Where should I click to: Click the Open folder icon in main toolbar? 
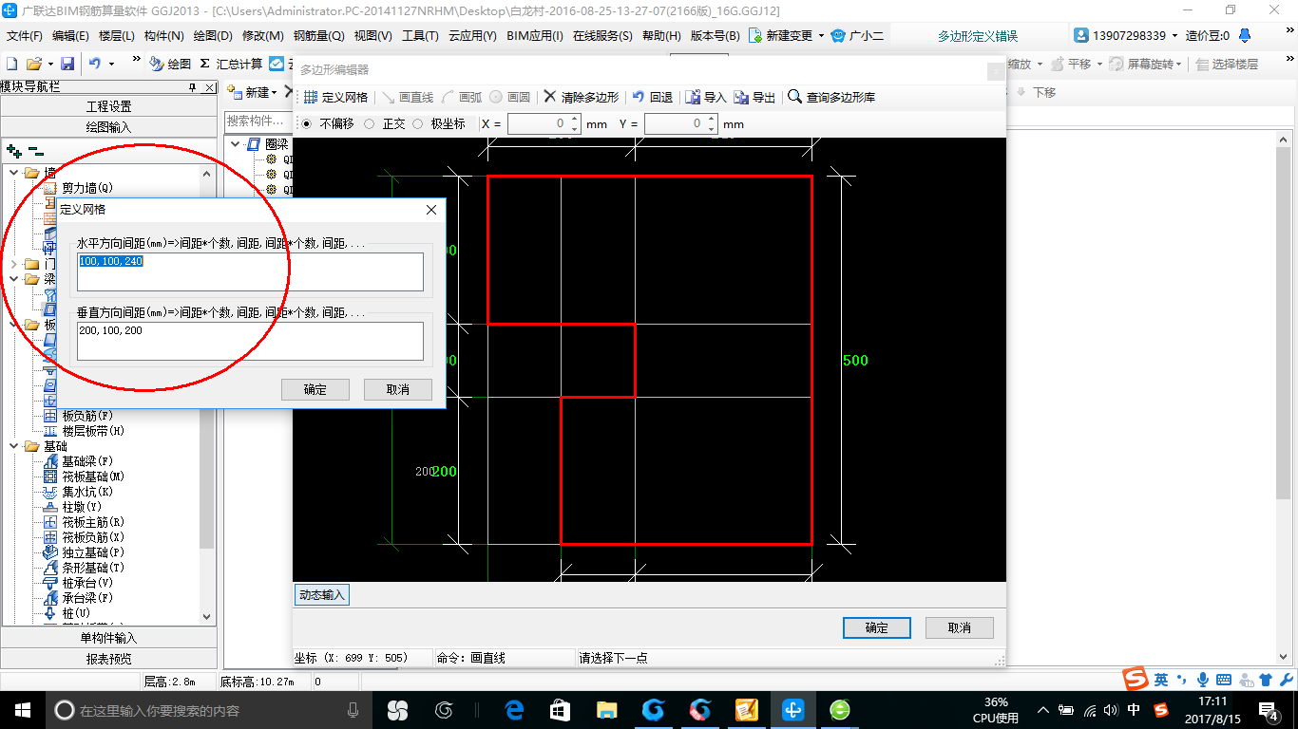click(33, 64)
